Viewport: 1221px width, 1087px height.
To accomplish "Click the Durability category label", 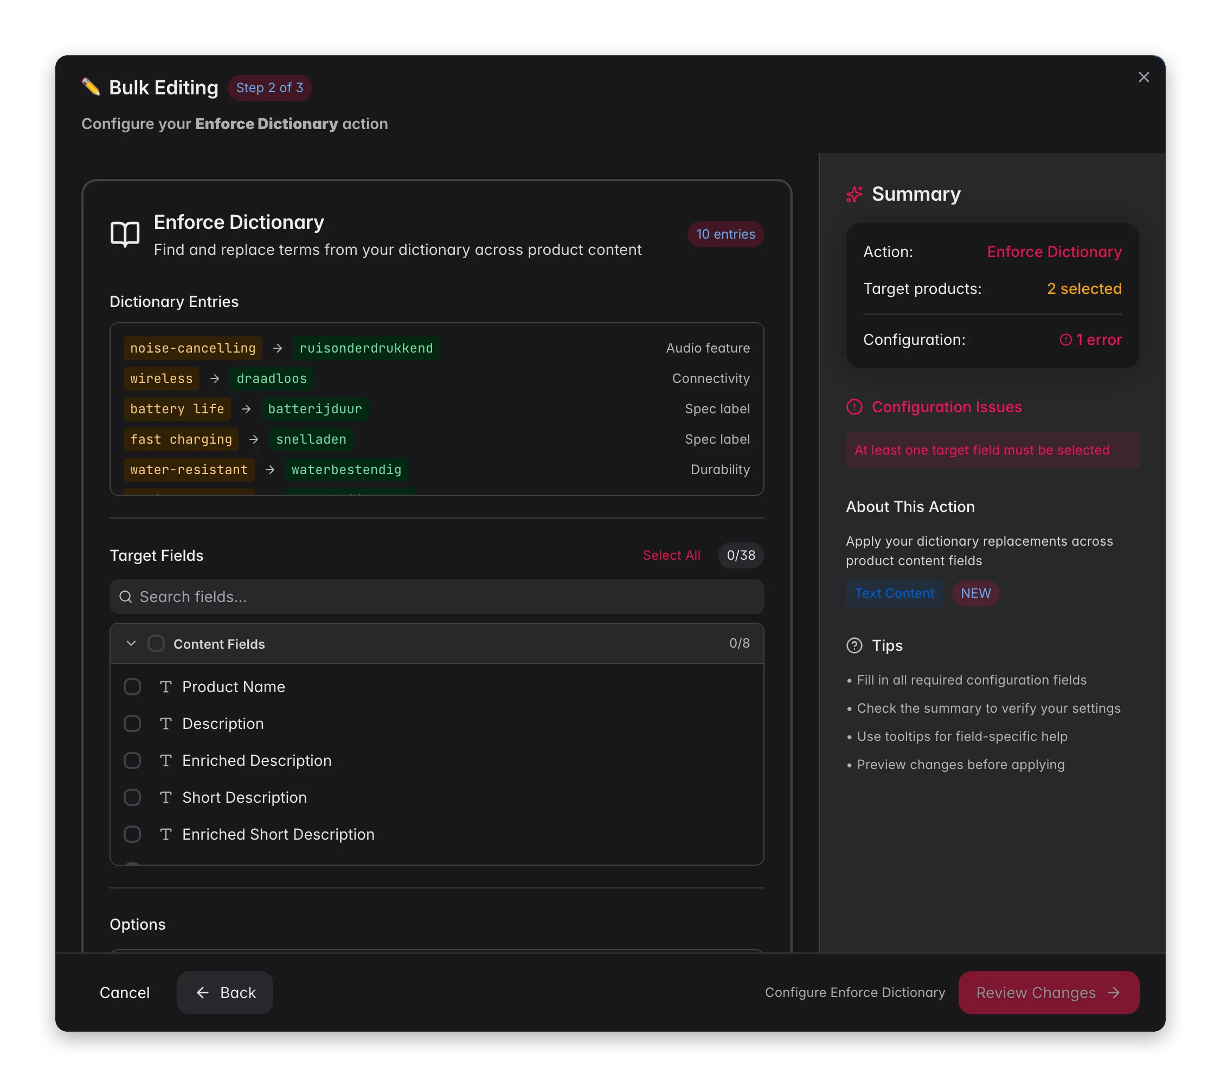I will (x=720, y=470).
